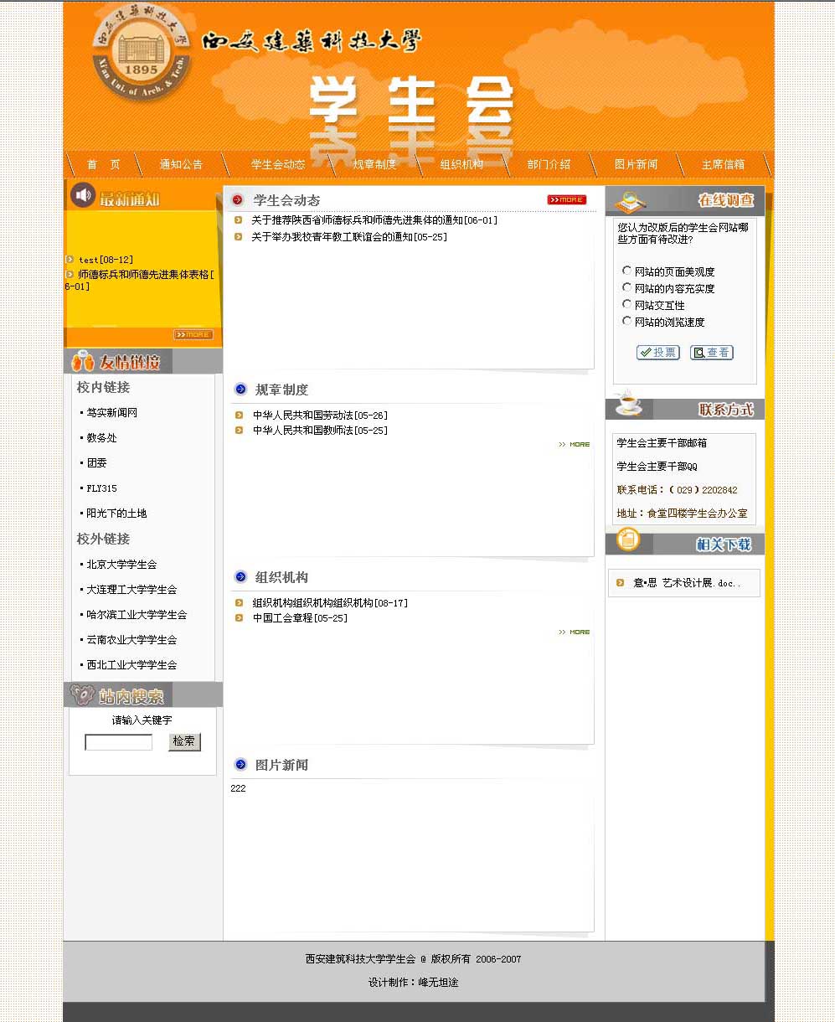Click the speaker icon beside 最新通知
This screenshot has height=1022, width=835.
(82, 195)
